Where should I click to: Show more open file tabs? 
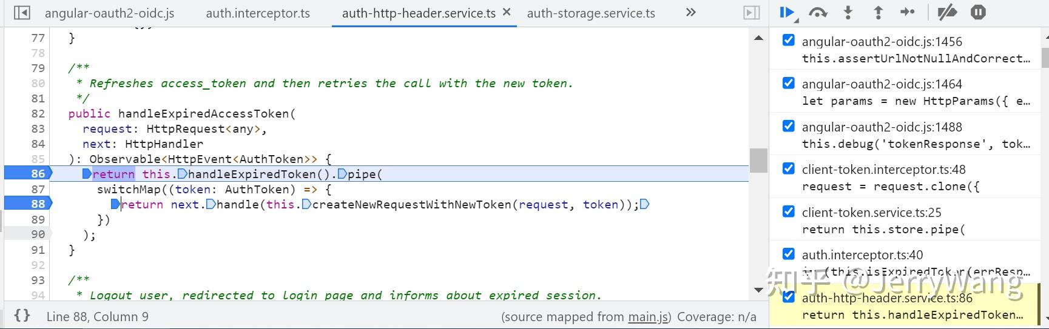[690, 13]
